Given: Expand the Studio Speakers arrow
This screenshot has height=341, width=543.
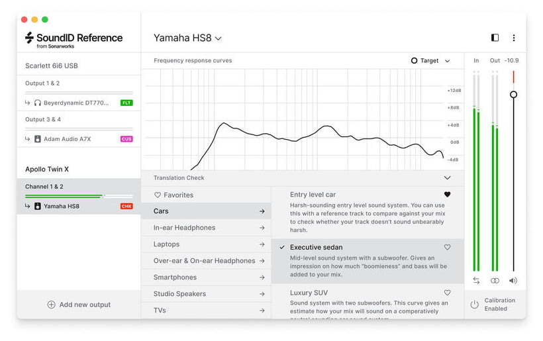Looking at the screenshot, I should [262, 294].
